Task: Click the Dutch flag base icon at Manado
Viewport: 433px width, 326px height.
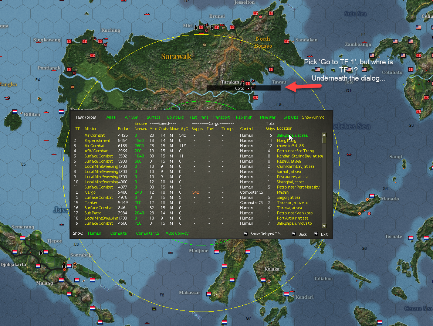Action: (372, 196)
